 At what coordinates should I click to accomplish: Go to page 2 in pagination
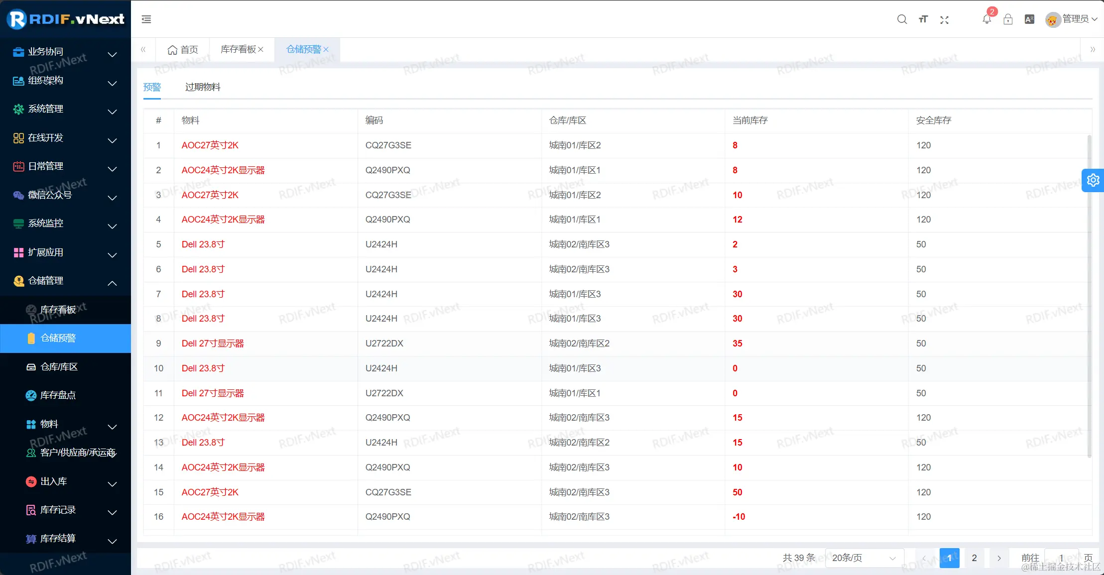click(974, 558)
